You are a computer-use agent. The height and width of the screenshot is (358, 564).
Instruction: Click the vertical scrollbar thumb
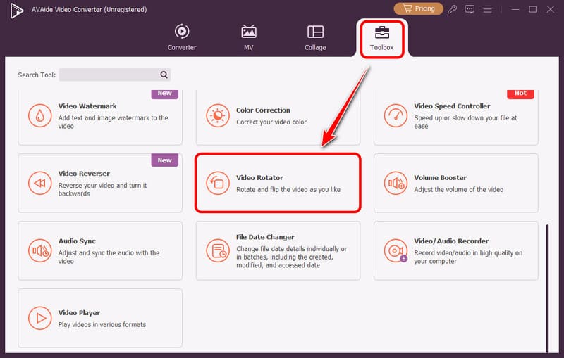coord(547,288)
